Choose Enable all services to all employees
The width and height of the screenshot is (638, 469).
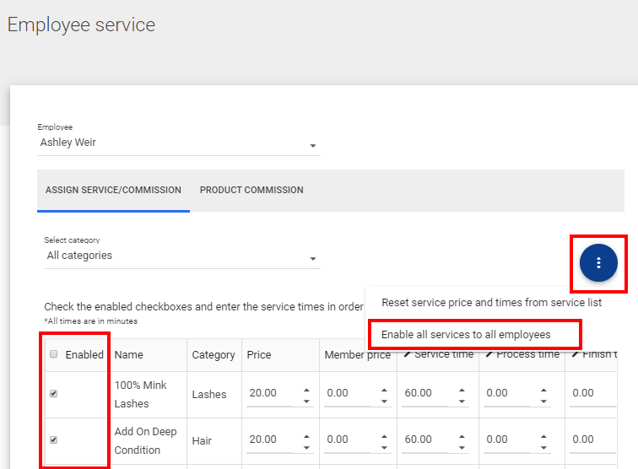[x=466, y=335]
